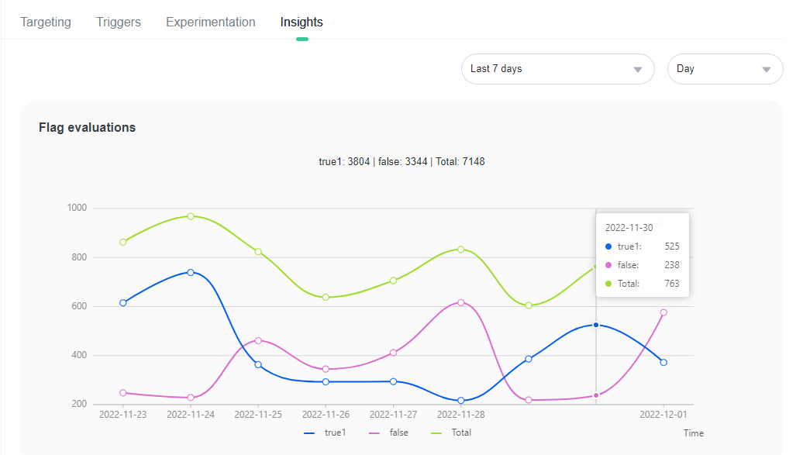Click the blue true1 legend line swatch
The width and height of the screenshot is (803, 455).
click(309, 433)
